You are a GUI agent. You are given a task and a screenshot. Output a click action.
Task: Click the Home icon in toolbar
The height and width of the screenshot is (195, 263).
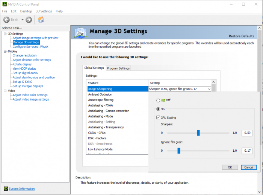point(41,20)
